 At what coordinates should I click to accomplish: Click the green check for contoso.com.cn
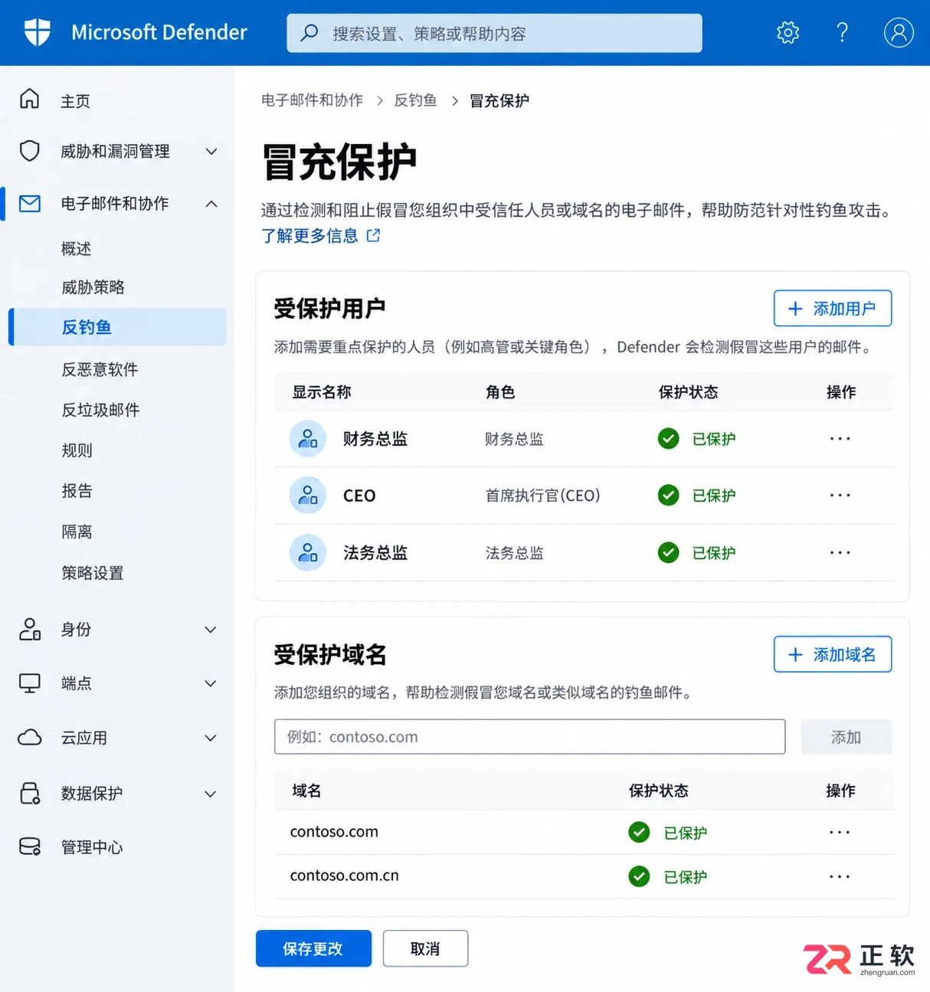click(x=639, y=876)
